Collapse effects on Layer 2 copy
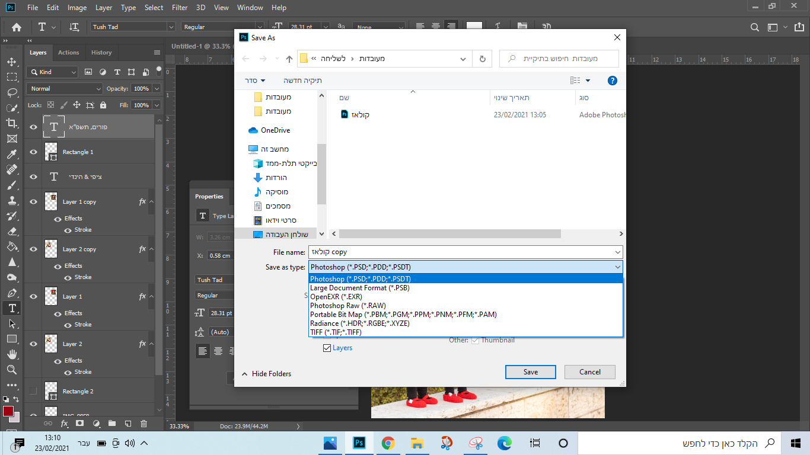Screen dimensions: 810x455 (x=151, y=249)
